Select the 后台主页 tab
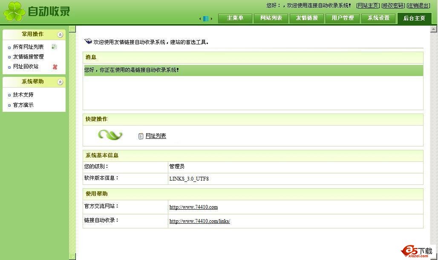The height and width of the screenshot is (260, 438). pos(414,18)
